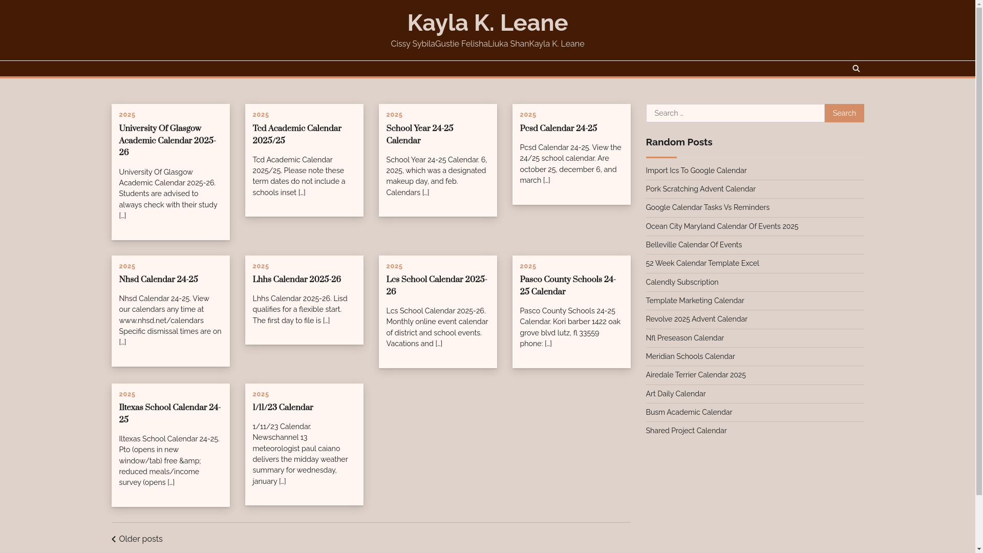This screenshot has height=553, width=983.
Task: Open Tcd Academic Calendar 2025/25 post
Action: 297,135
